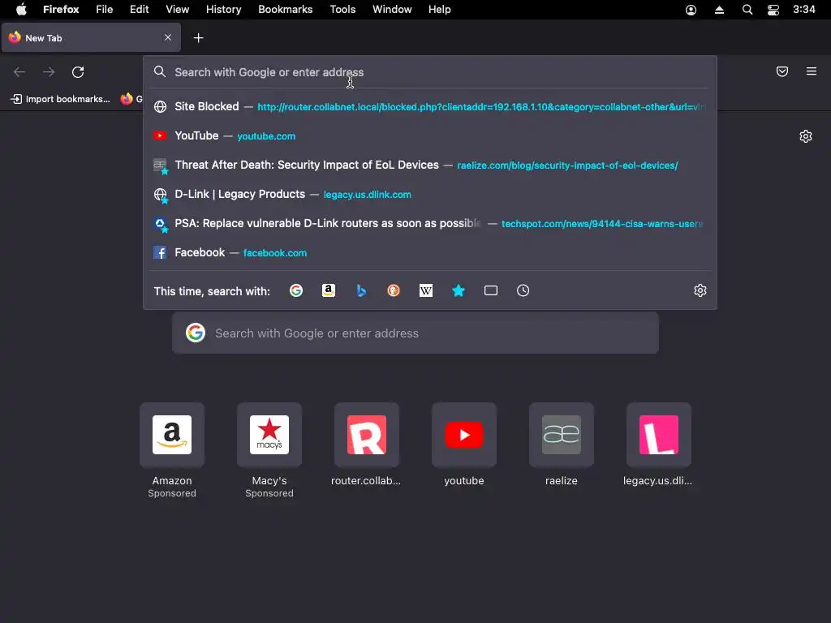The width and height of the screenshot is (831, 623).
Task: Open macOS Spotlight search icon
Action: pos(747,10)
